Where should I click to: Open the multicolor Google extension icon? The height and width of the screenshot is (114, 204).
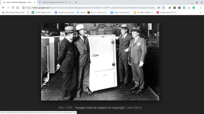click(x=170, y=8)
